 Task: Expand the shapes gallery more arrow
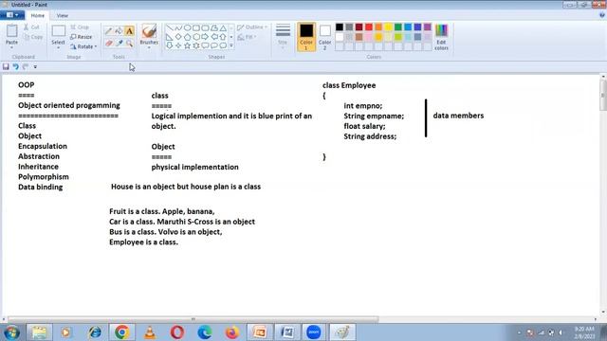(231, 45)
